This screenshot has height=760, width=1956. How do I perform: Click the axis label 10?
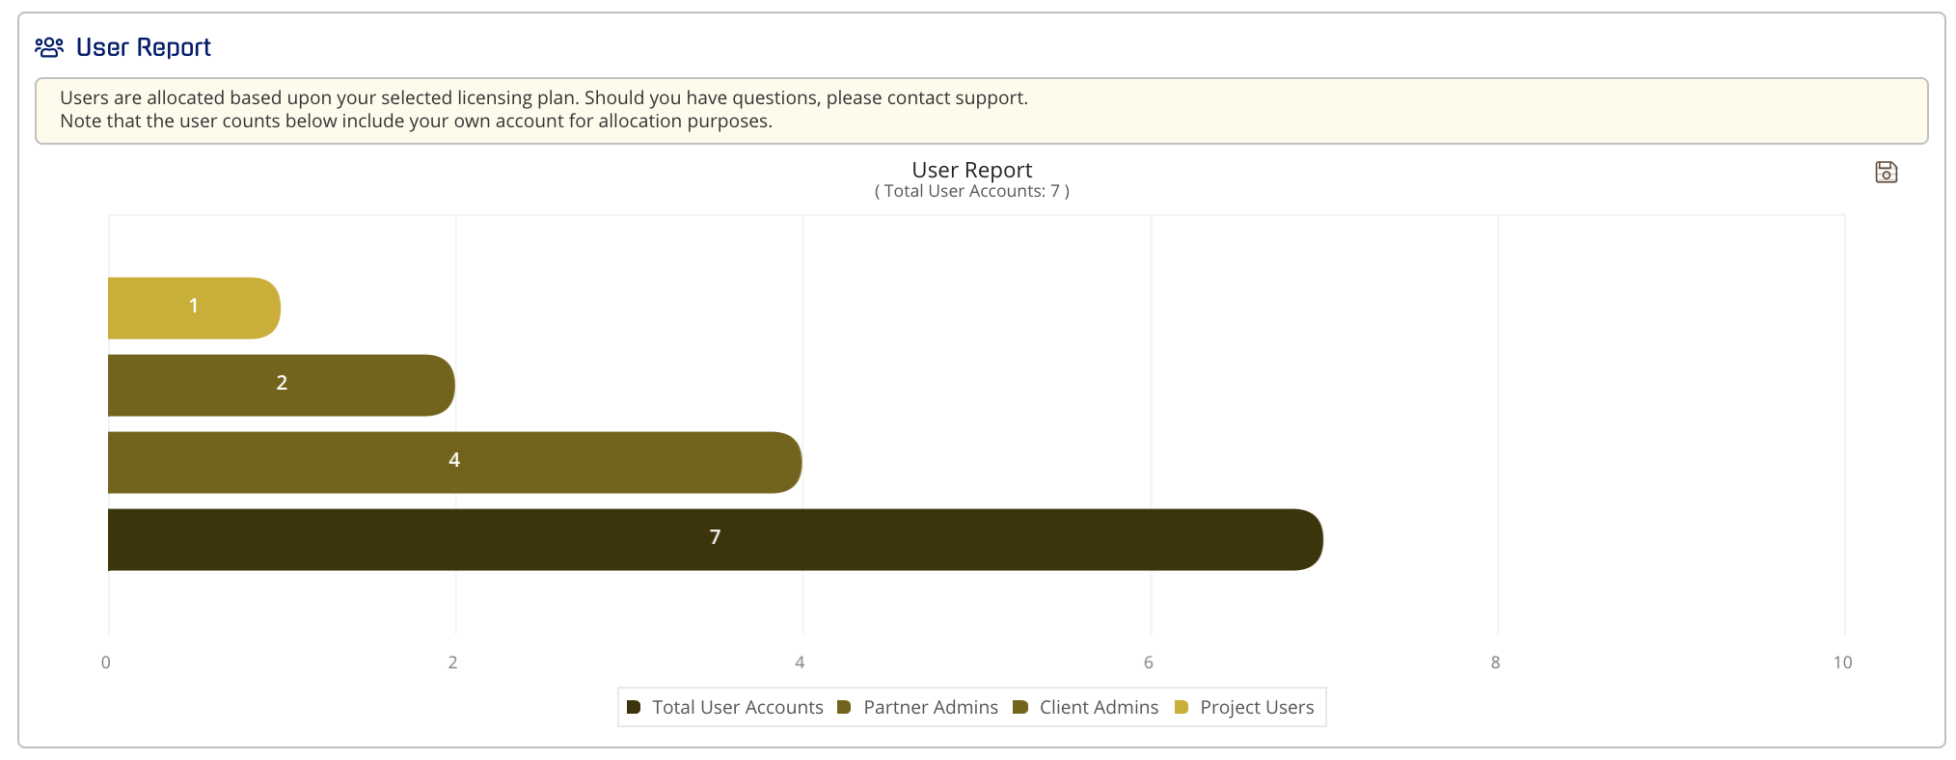click(1842, 662)
